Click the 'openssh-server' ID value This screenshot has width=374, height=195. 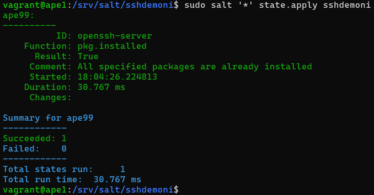(115, 36)
